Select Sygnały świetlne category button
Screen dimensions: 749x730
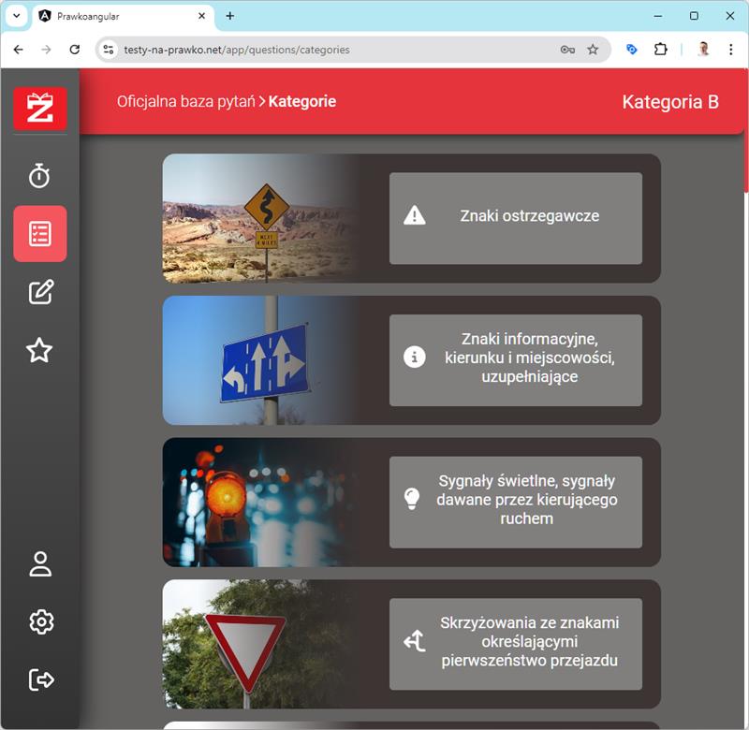(x=515, y=501)
